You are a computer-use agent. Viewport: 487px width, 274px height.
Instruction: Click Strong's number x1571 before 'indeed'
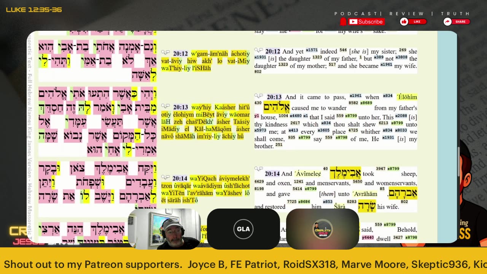pos(312,50)
